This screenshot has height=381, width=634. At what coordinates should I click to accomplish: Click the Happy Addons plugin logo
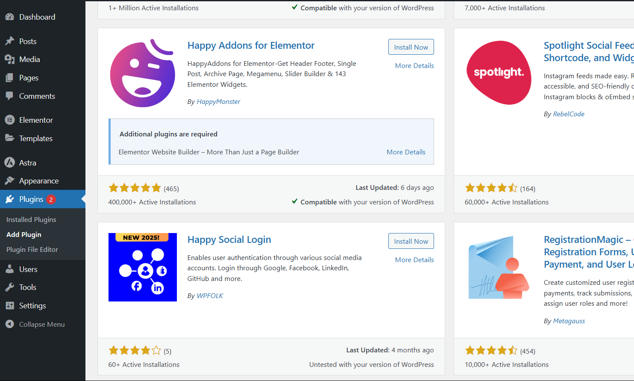(143, 73)
